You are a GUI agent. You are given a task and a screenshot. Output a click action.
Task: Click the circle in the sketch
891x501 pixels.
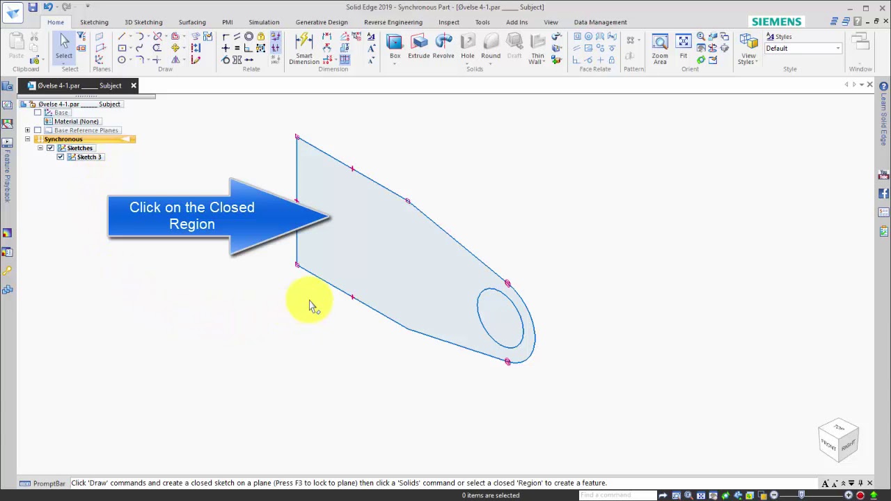[500, 318]
